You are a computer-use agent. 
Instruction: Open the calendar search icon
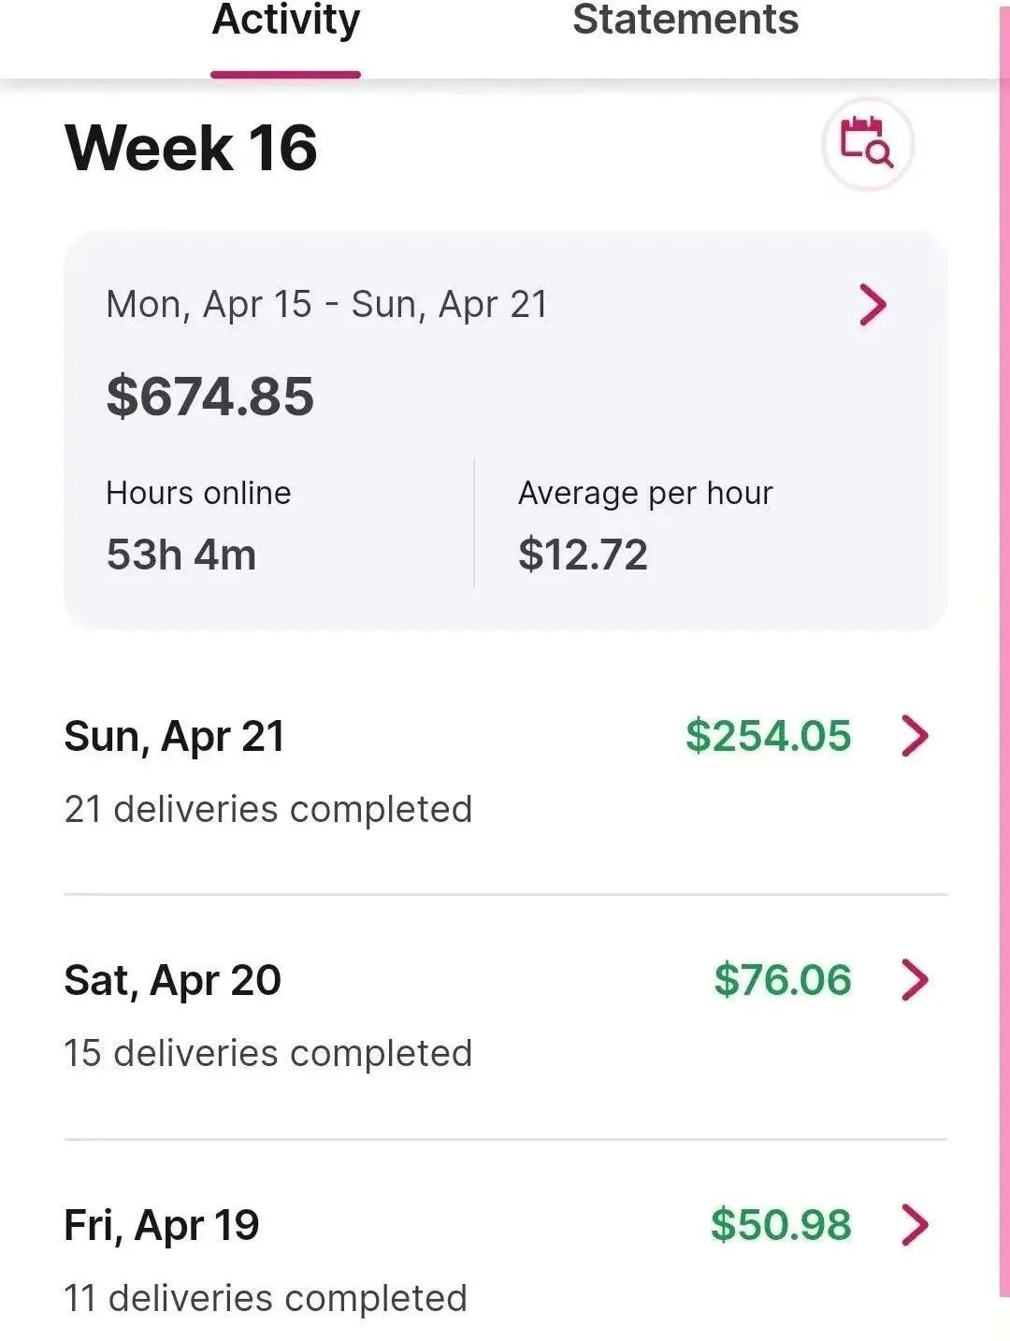pyautogui.click(x=867, y=144)
